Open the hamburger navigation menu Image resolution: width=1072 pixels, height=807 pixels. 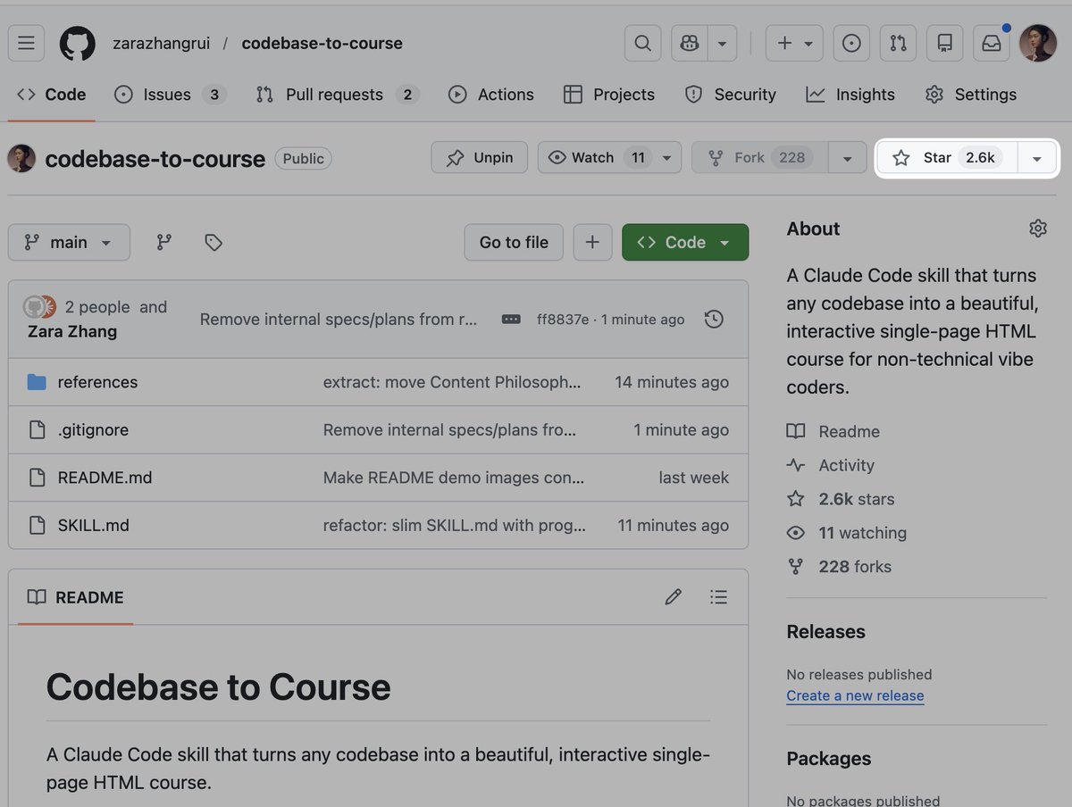[x=26, y=43]
